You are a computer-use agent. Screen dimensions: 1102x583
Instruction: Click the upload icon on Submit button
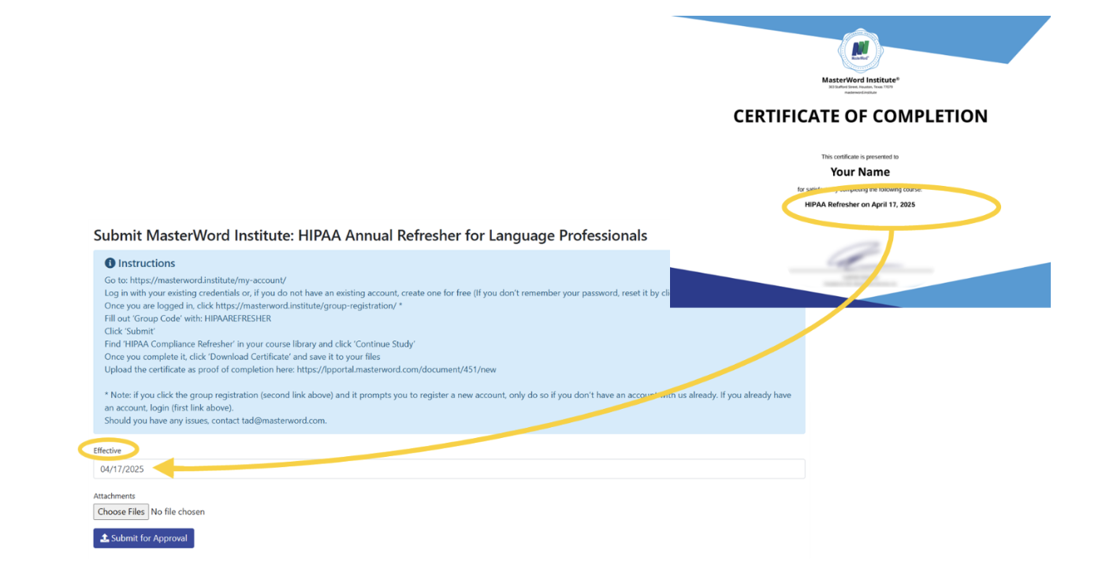coord(104,538)
